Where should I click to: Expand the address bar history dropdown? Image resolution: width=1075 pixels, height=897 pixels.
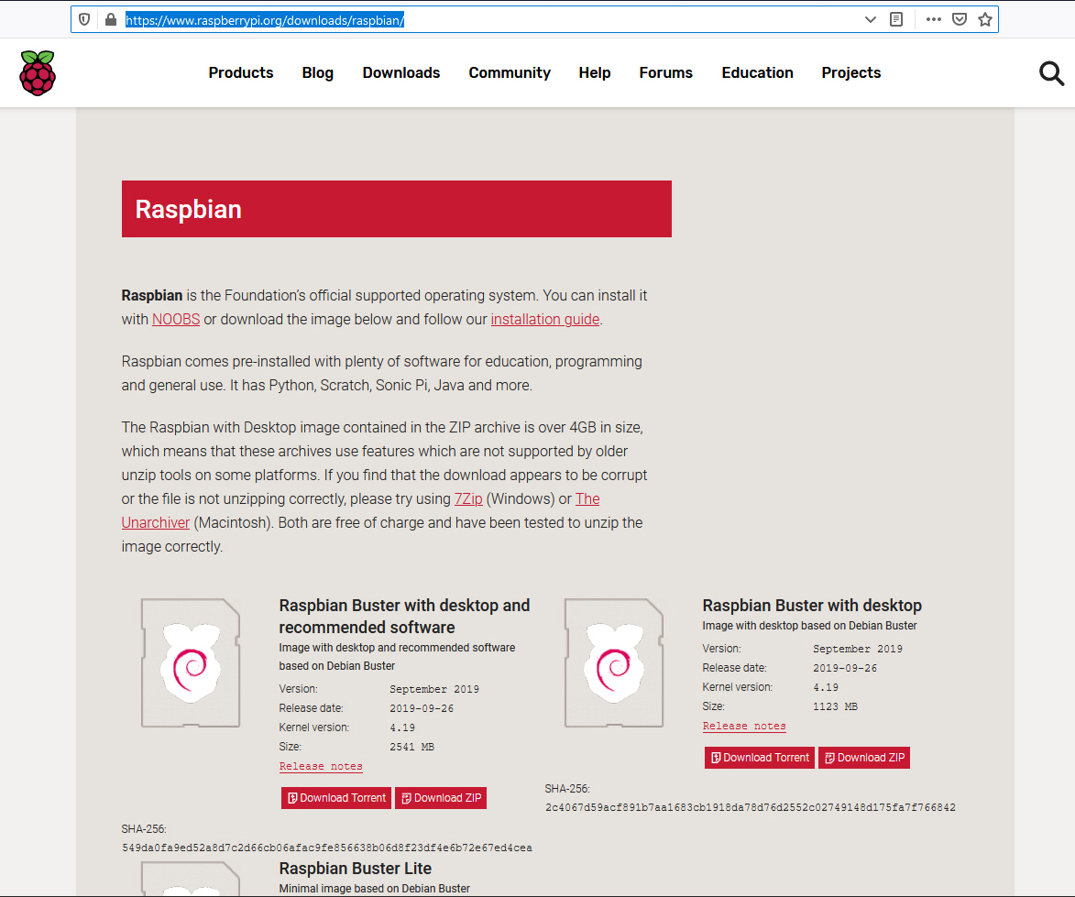click(870, 18)
